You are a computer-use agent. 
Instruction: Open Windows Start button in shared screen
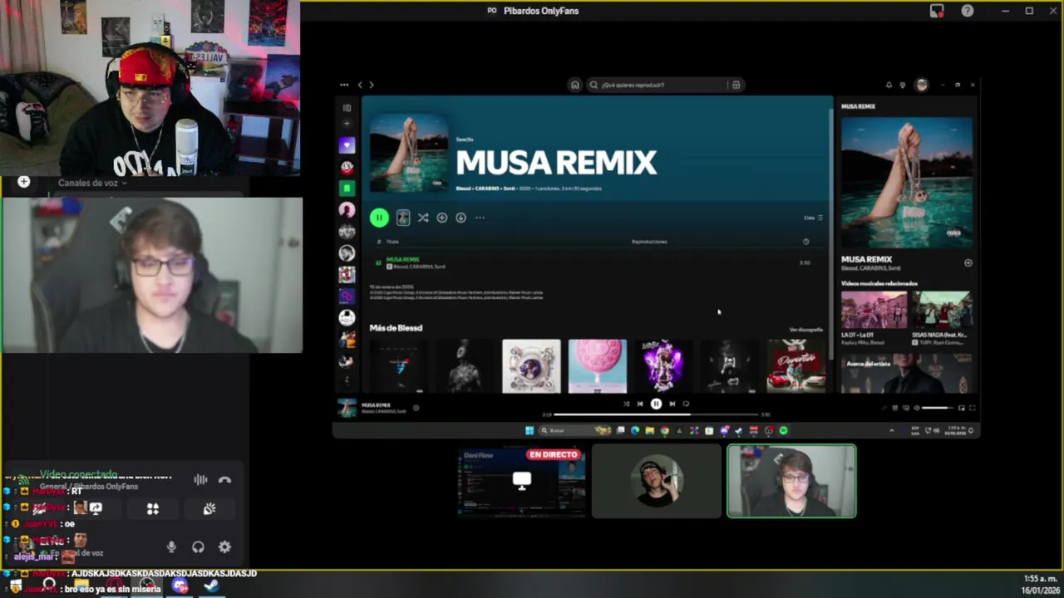[x=529, y=430]
